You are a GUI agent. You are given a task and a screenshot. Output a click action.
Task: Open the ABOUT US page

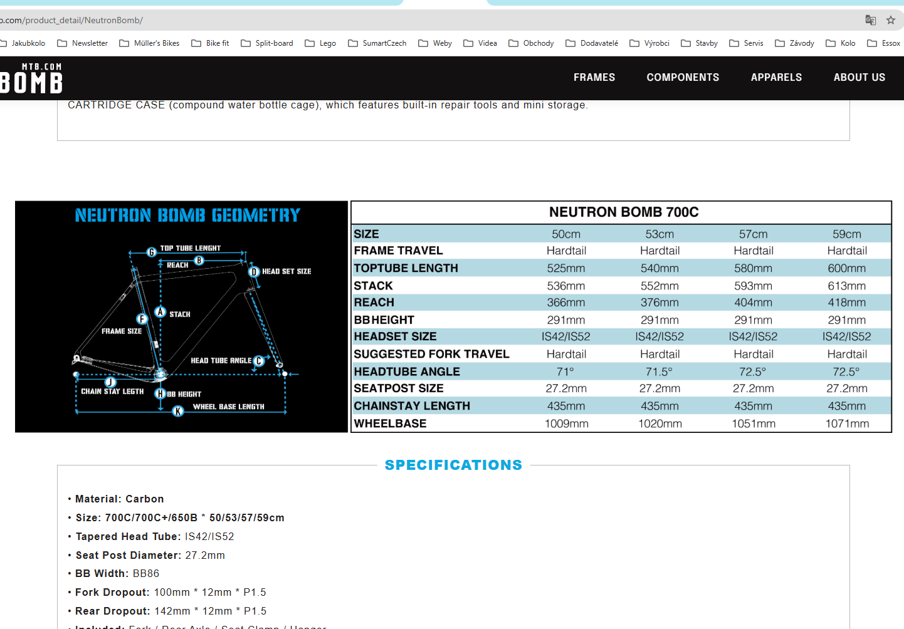click(x=859, y=78)
